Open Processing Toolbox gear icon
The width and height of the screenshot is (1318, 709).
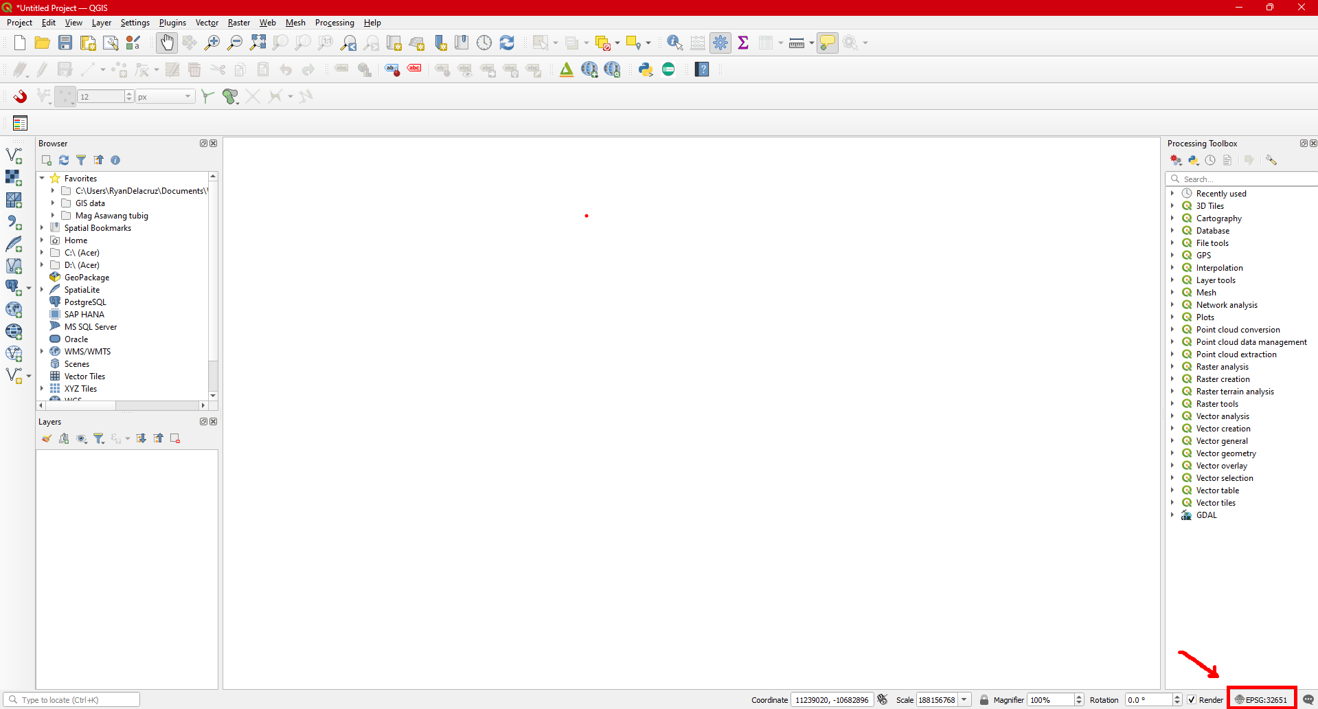(x=720, y=43)
